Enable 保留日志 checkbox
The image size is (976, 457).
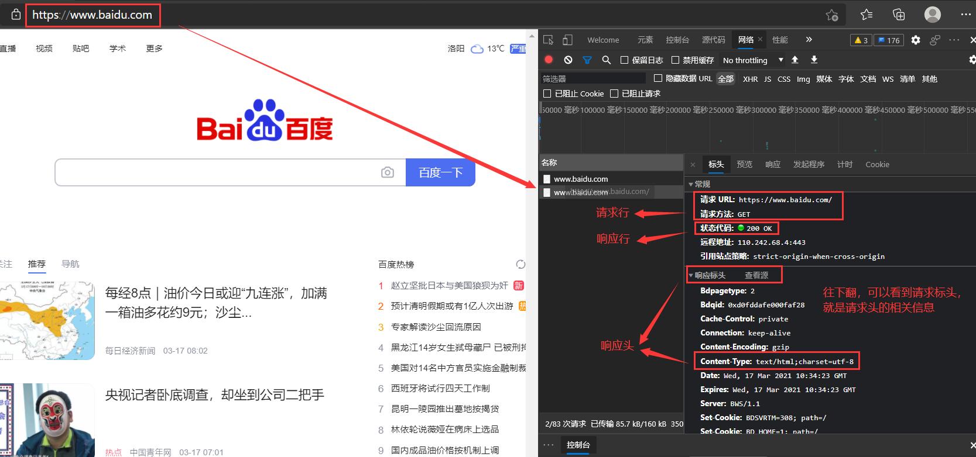pyautogui.click(x=624, y=60)
